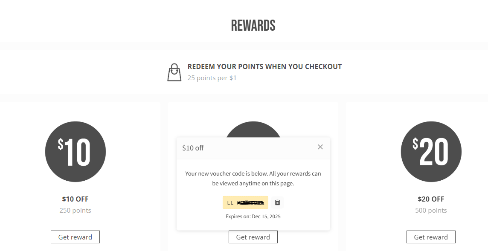Viewport: 488px width, 251px height.
Task: Click the "250 points" label
Action: click(x=76, y=210)
